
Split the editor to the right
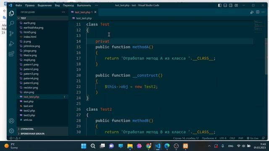258,12
